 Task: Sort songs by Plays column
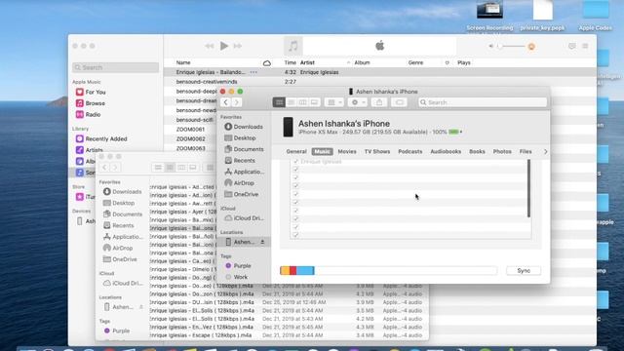(x=464, y=62)
